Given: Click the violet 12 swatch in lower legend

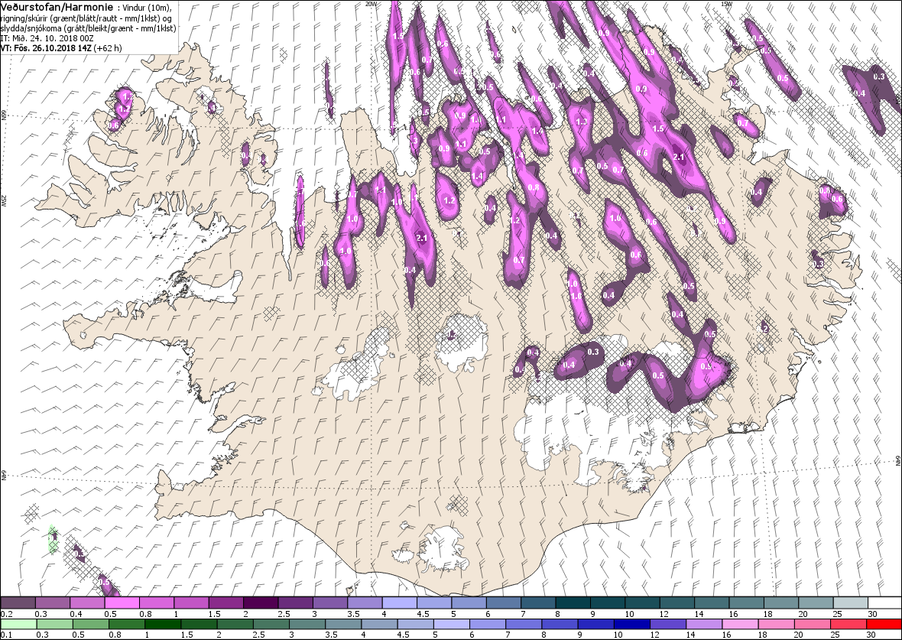Looking at the screenshot, I should pos(668,625).
